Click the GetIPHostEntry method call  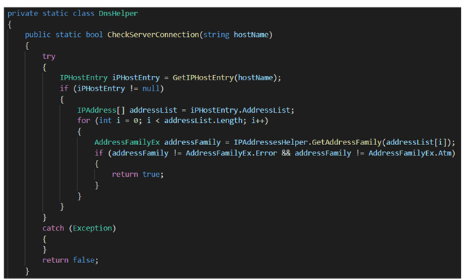click(x=203, y=78)
